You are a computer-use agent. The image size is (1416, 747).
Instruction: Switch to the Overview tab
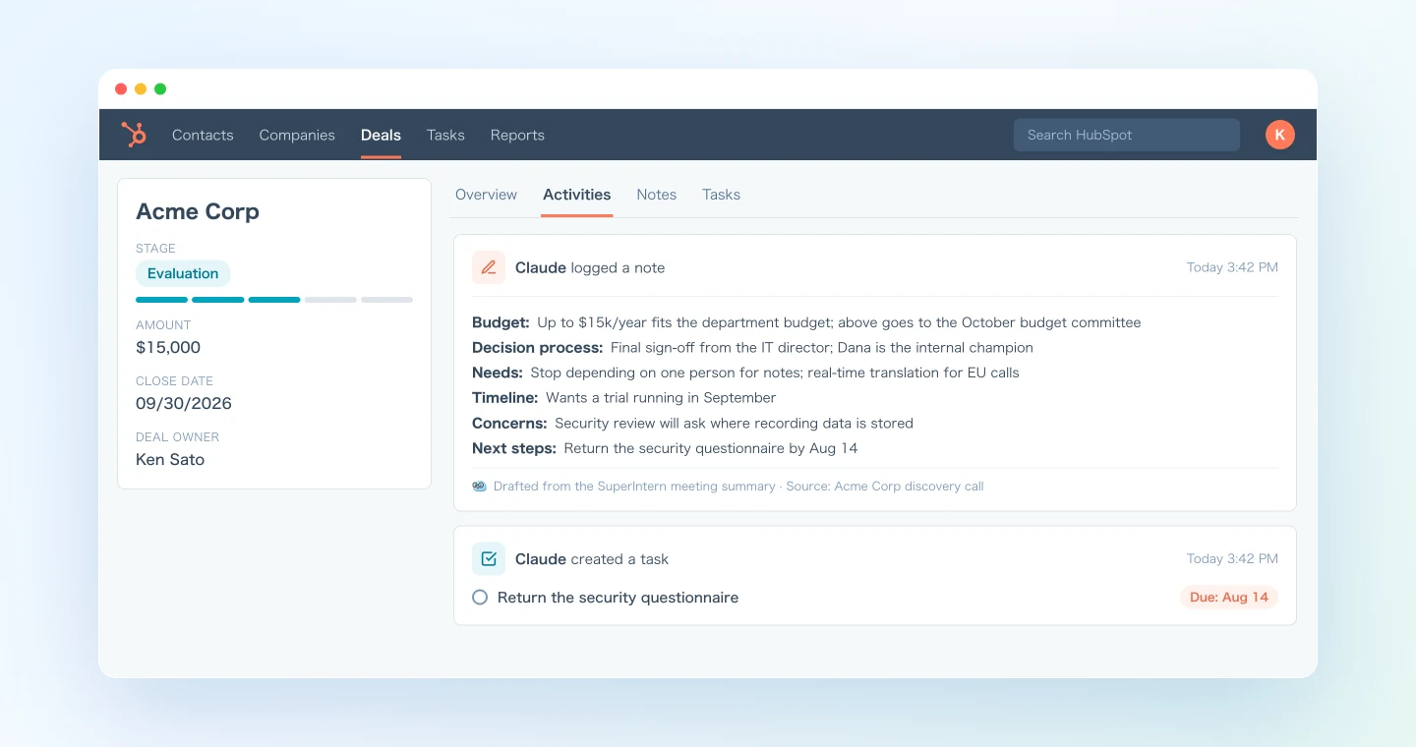click(486, 195)
